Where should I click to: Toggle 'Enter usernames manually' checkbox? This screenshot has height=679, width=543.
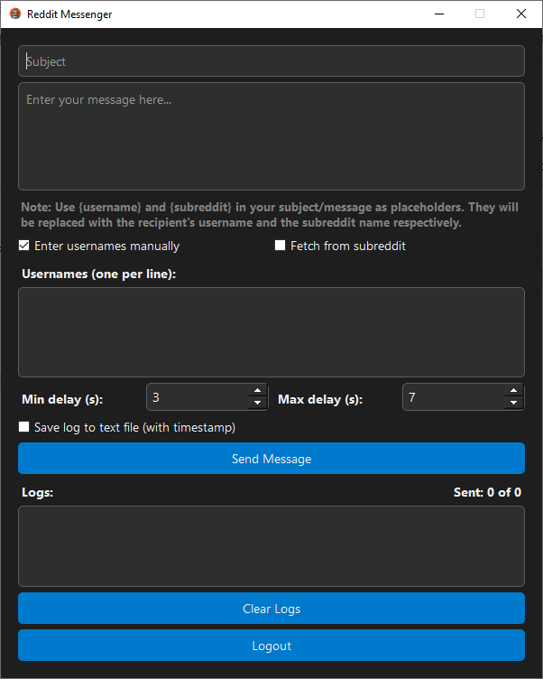coord(24,246)
